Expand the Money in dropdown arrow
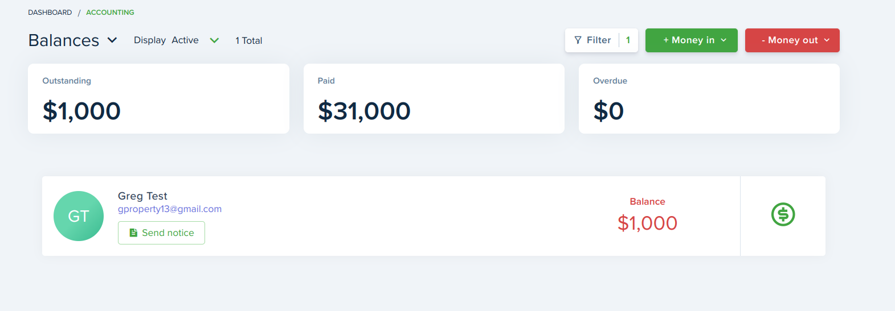Screen dimensions: 895x311 point(724,40)
